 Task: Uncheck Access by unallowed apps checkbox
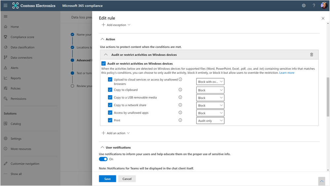(110, 113)
